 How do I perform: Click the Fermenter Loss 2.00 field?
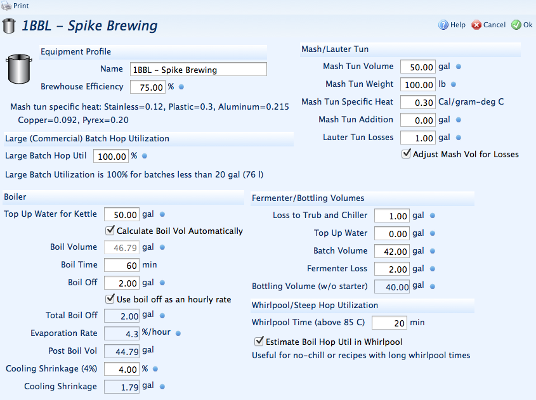coord(392,269)
